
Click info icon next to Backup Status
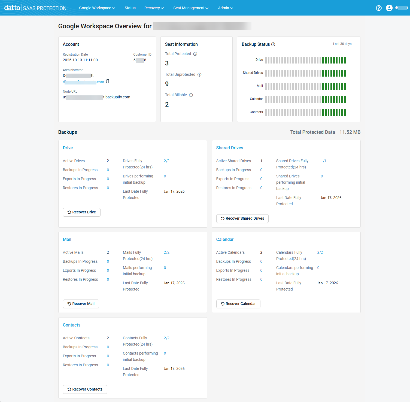click(x=273, y=44)
